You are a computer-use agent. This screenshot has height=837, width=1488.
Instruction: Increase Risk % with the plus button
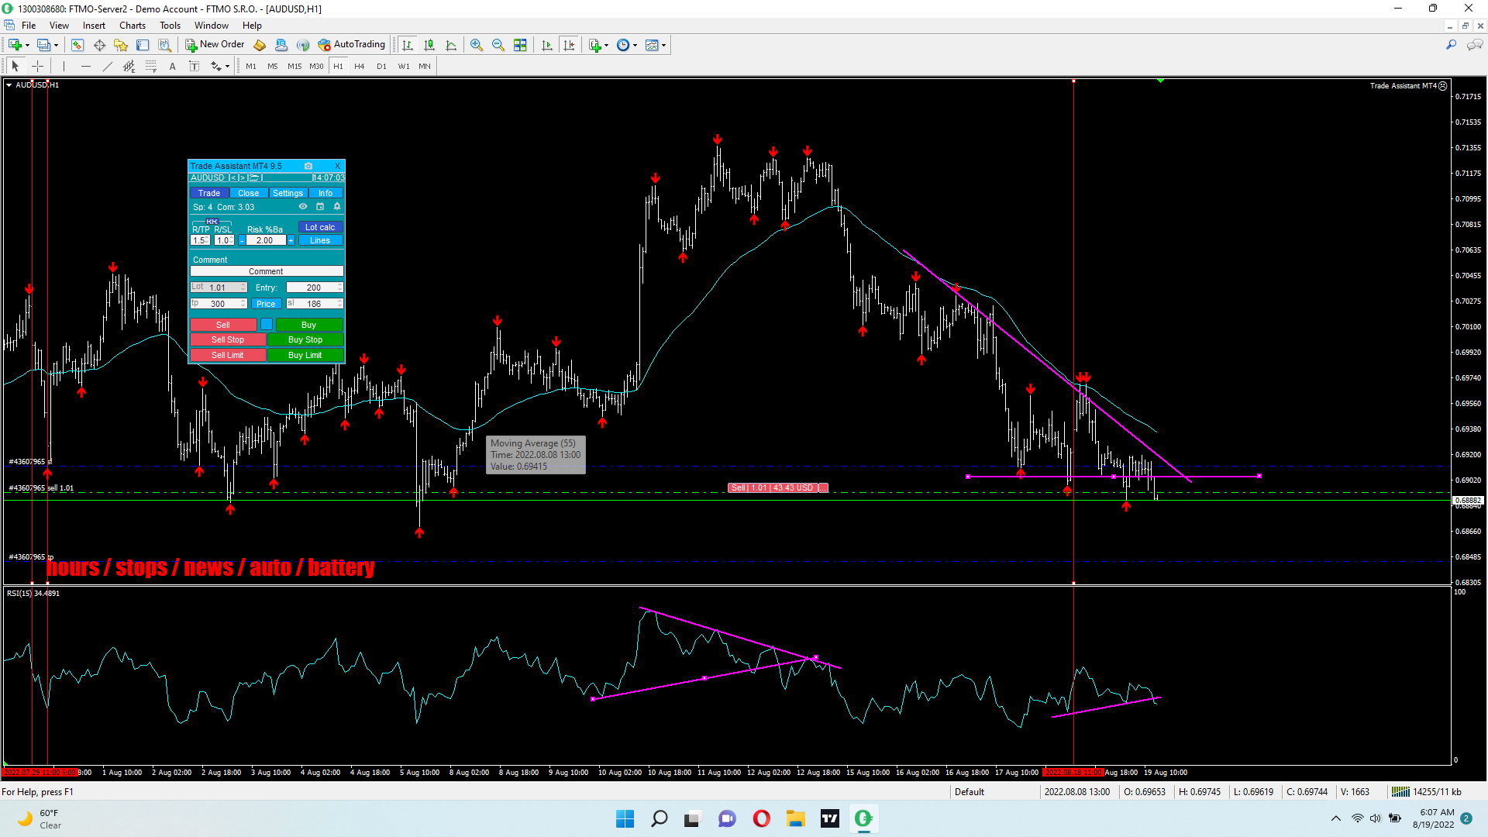pyautogui.click(x=291, y=240)
